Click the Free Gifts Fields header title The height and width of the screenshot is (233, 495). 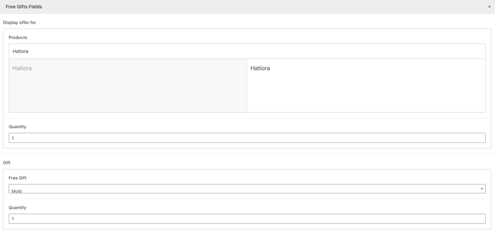pyautogui.click(x=24, y=7)
